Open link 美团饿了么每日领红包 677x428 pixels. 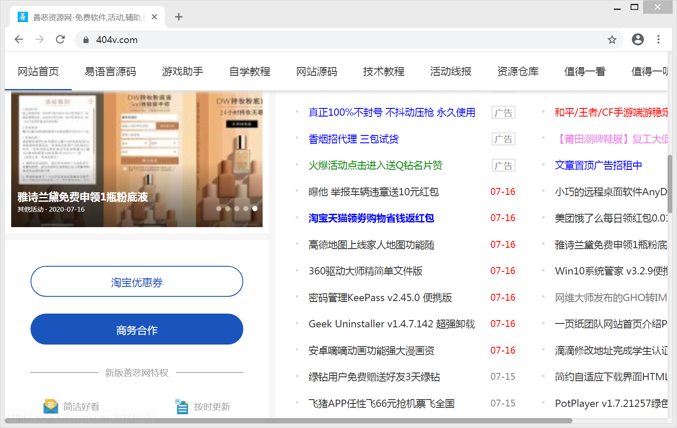coord(611,219)
